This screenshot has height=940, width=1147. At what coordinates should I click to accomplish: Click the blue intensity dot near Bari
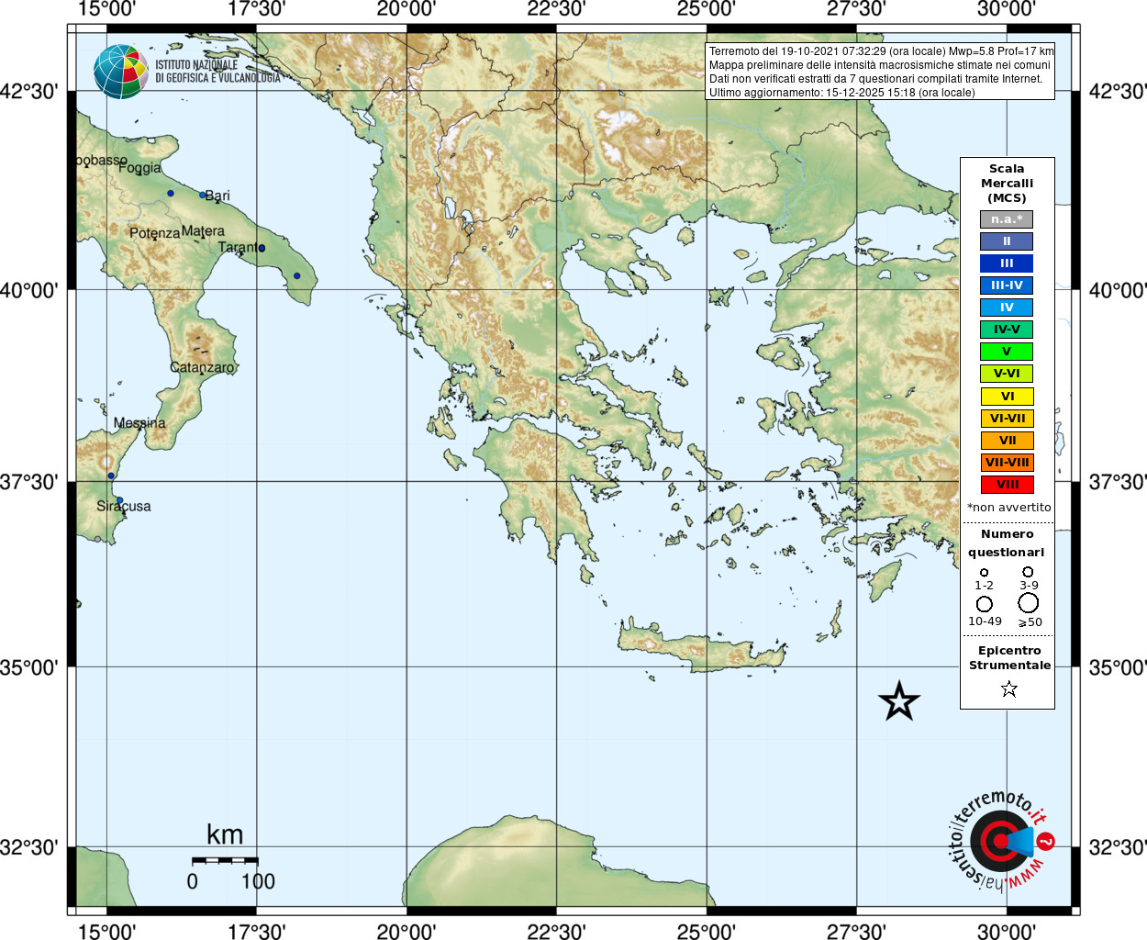pos(203,195)
